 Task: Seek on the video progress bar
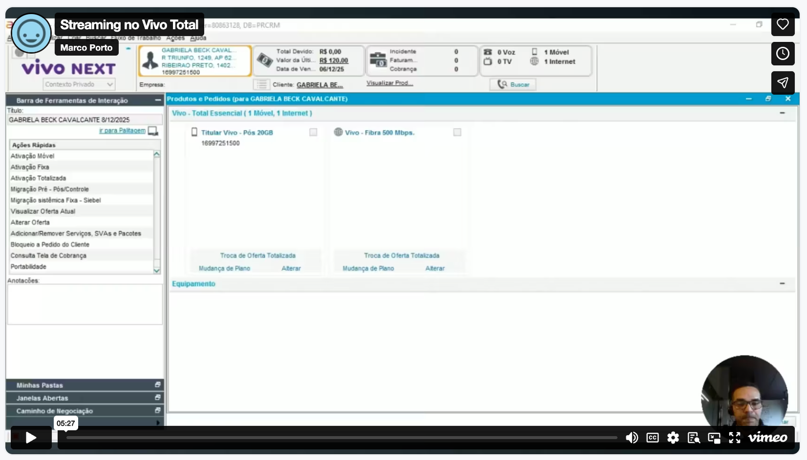[x=341, y=438]
